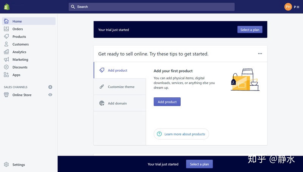
Task: Click the question mark help icon
Action: click(159, 134)
